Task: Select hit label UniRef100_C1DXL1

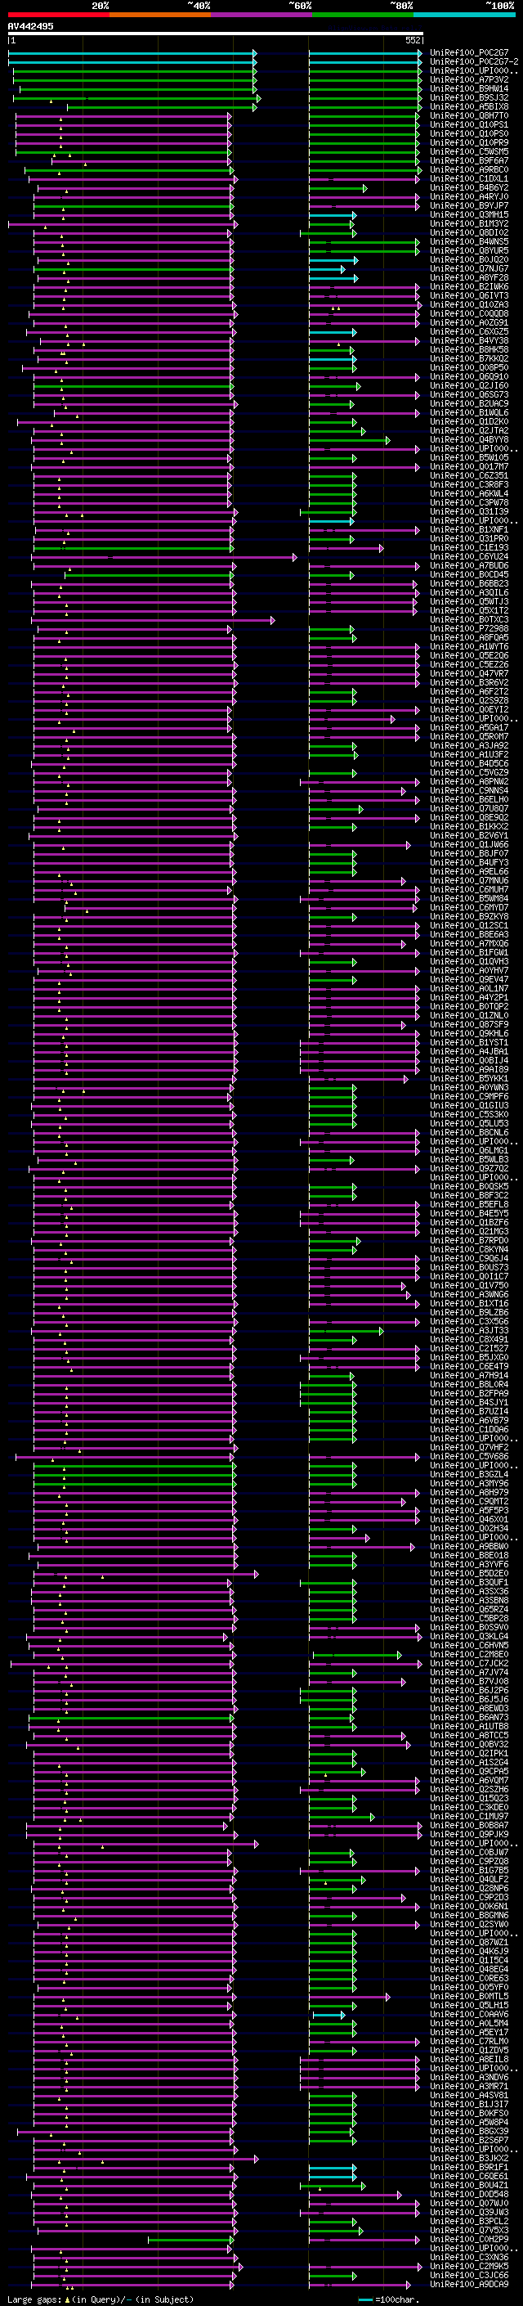Action: point(469,179)
